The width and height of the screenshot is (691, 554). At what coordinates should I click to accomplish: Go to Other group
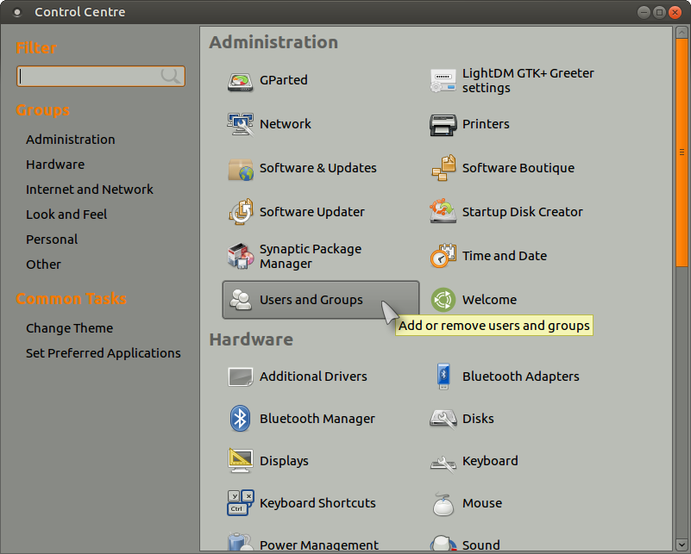tap(44, 265)
